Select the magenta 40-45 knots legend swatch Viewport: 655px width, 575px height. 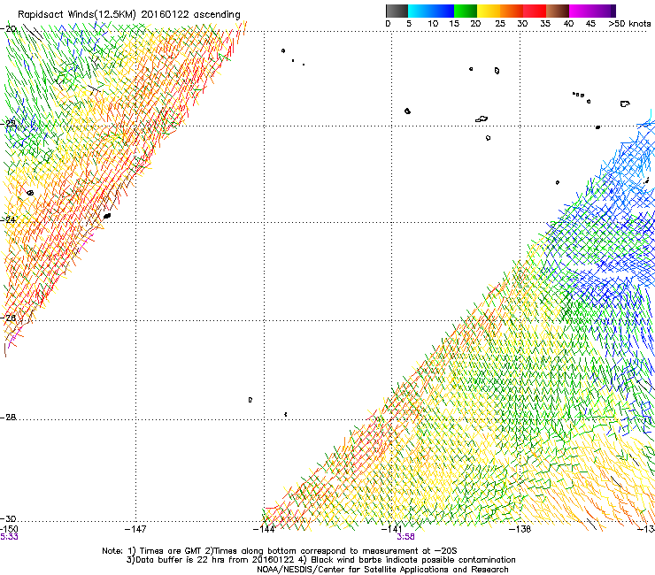coord(581,11)
